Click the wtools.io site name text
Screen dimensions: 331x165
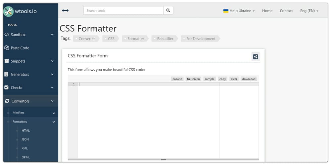coord(26,11)
